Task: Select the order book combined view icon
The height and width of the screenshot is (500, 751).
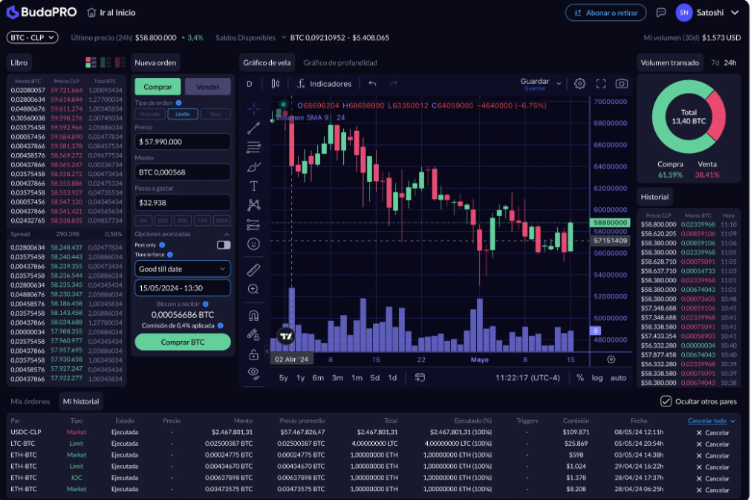Action: click(x=91, y=62)
